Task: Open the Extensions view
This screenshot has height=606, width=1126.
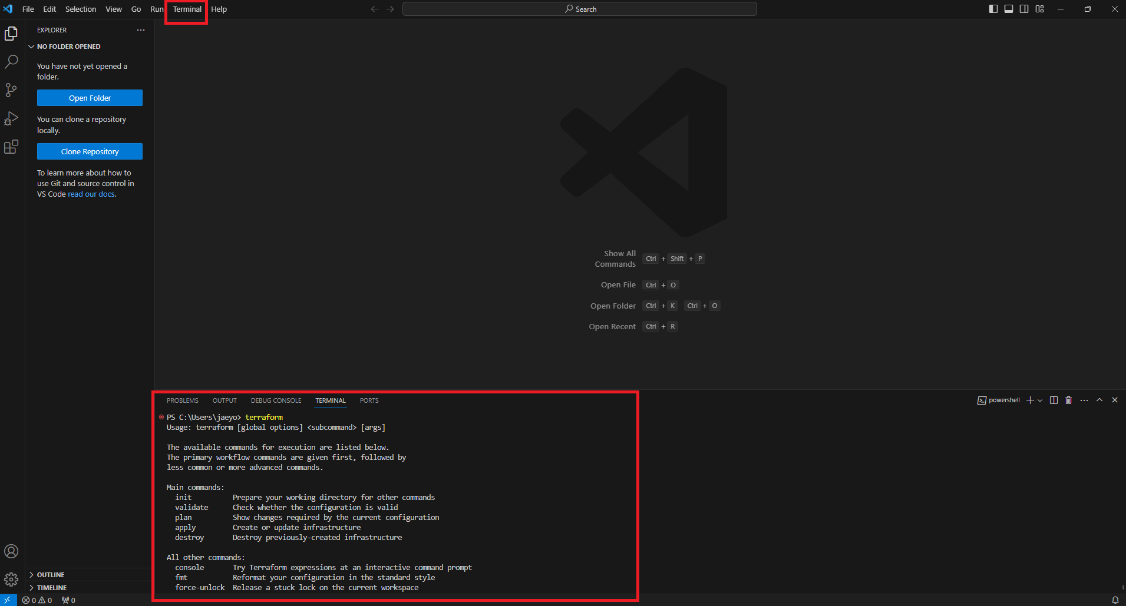Action: pyautogui.click(x=11, y=147)
